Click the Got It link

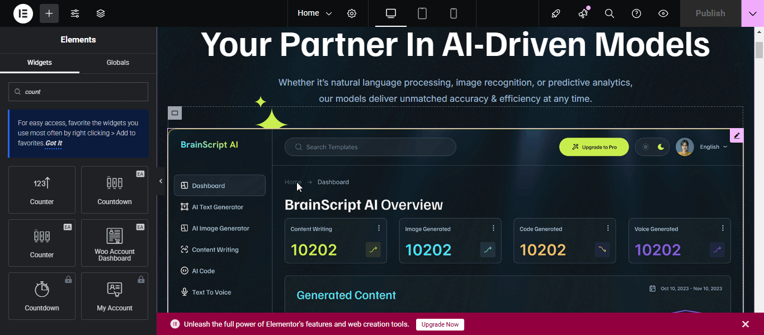point(54,143)
